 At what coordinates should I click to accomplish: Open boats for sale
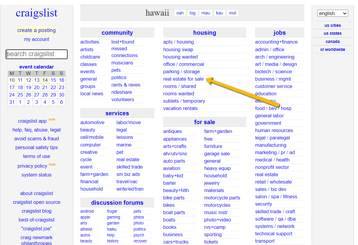tap(169, 220)
